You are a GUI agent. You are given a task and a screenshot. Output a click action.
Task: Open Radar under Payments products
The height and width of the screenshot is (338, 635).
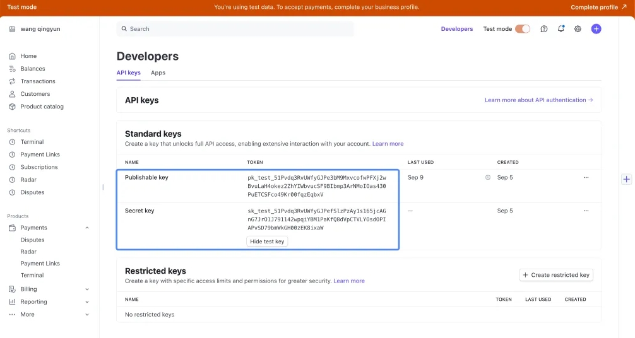tap(28, 252)
